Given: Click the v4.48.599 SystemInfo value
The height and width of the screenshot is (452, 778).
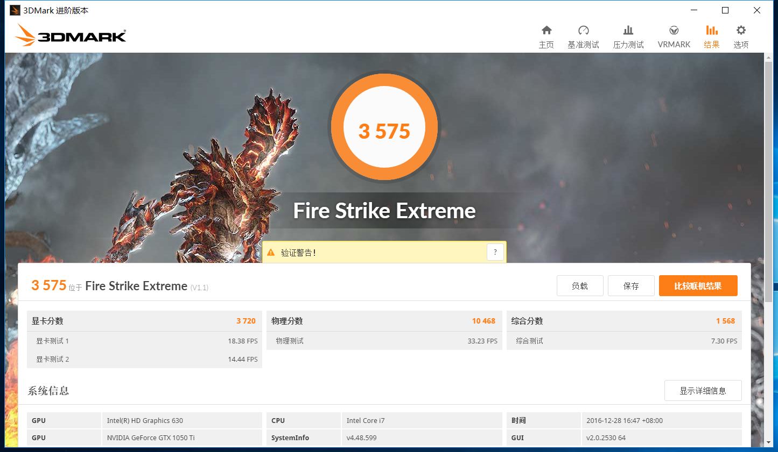Looking at the screenshot, I should [361, 437].
